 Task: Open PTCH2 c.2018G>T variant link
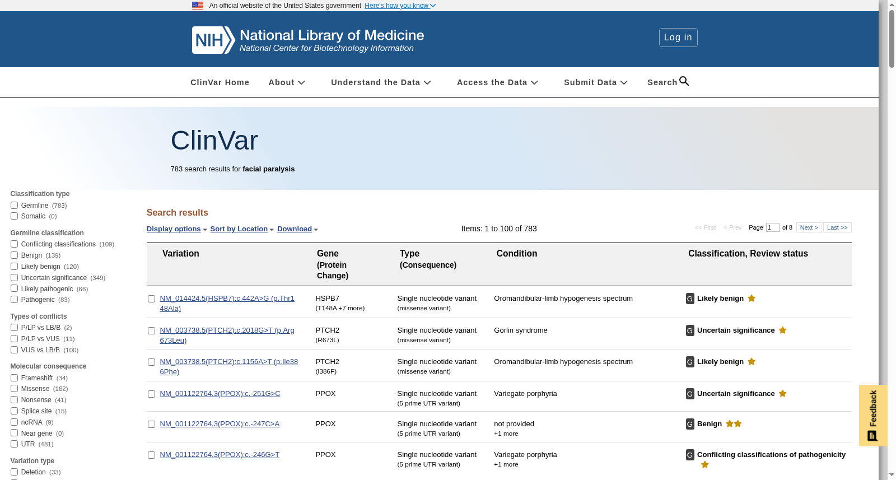[227, 335]
